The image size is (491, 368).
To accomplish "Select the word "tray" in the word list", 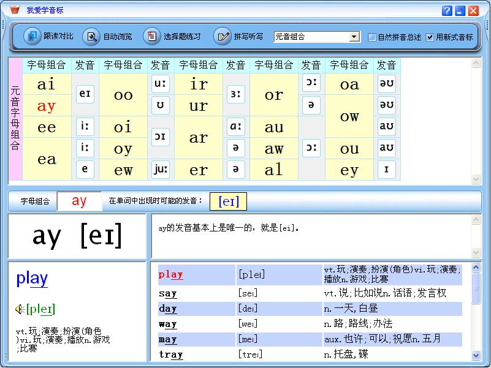I will click(x=171, y=354).
